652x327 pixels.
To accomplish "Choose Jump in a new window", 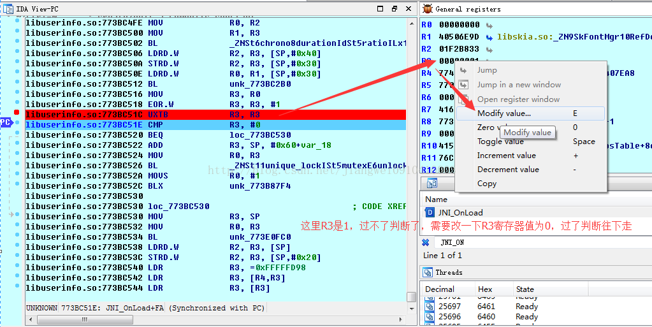I will 519,84.
